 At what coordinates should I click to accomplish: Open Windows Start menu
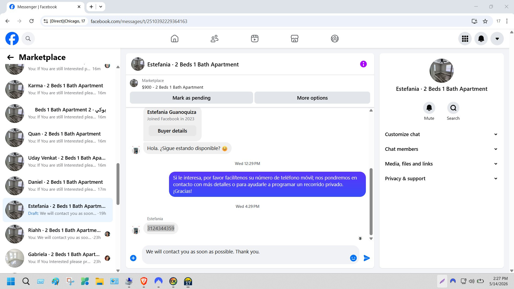11,281
